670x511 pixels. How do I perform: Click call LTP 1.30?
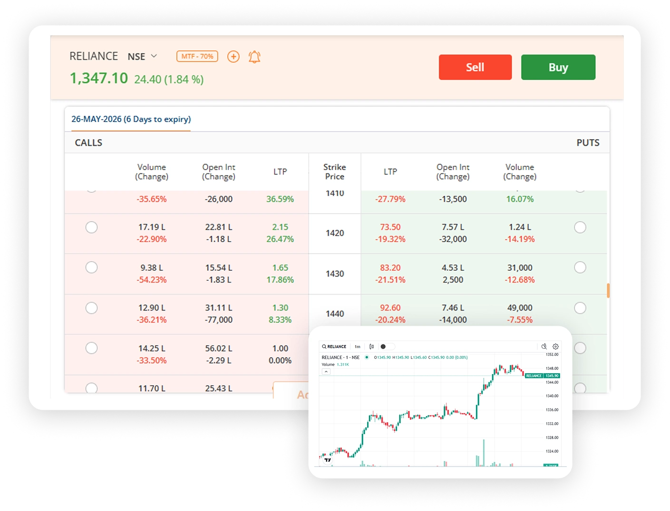point(280,308)
